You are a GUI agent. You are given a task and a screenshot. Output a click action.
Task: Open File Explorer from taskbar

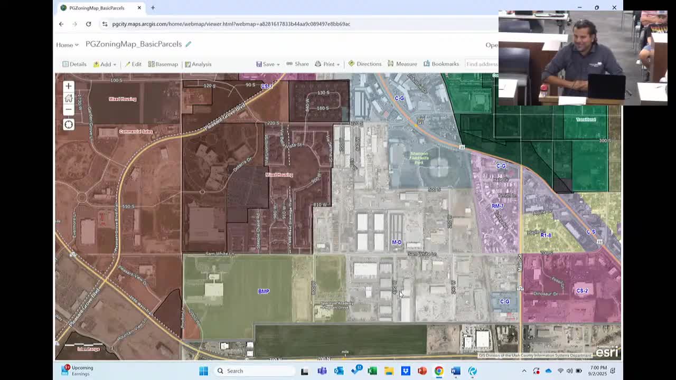point(389,371)
